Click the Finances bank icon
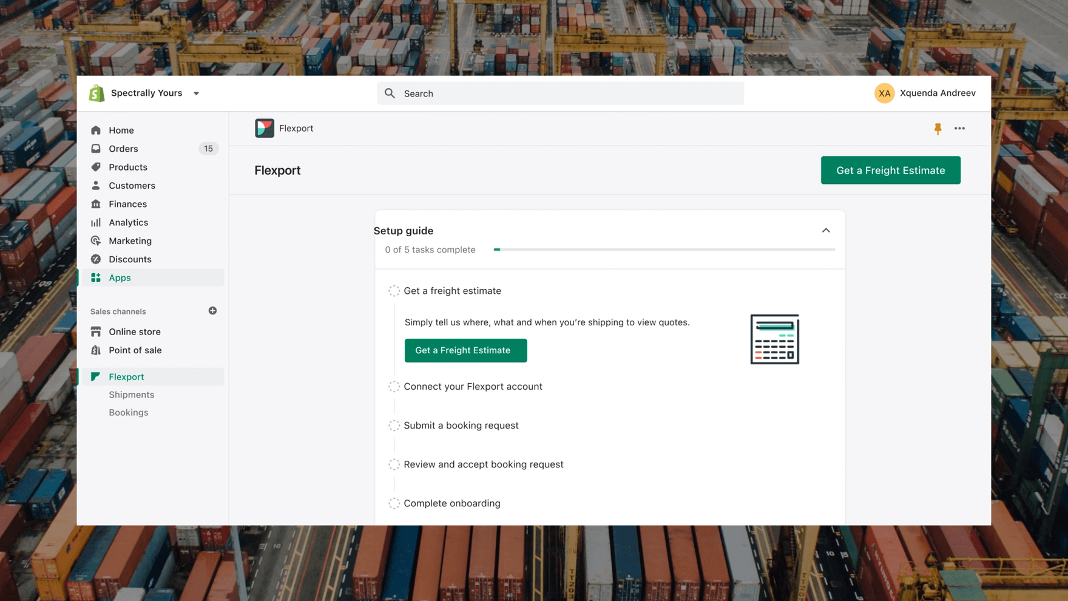The height and width of the screenshot is (601, 1068). [x=96, y=204]
